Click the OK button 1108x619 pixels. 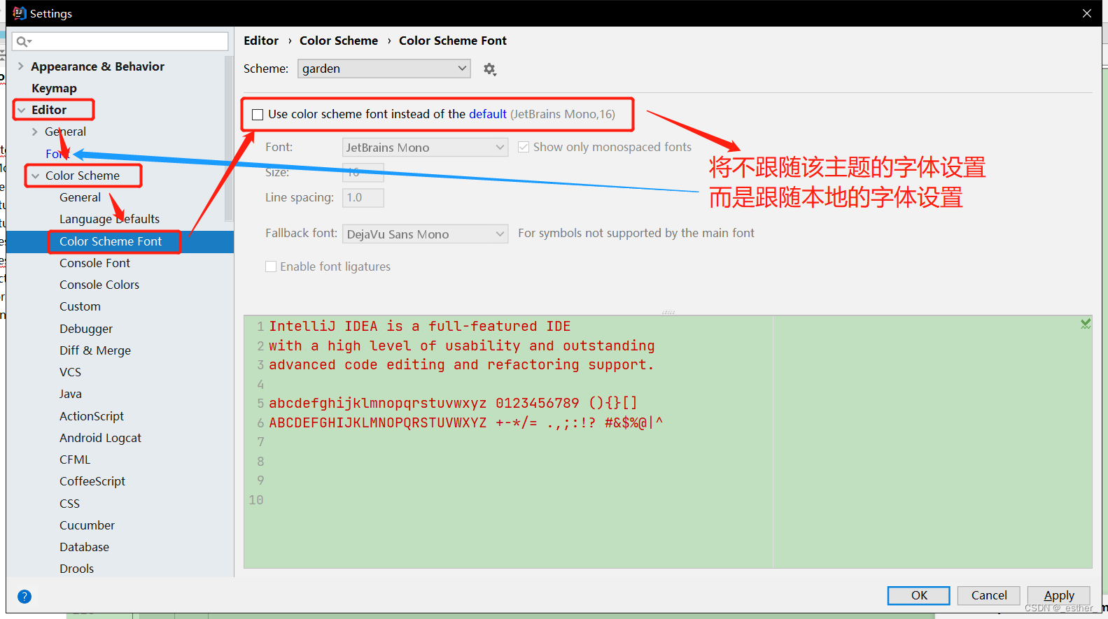coord(919,595)
